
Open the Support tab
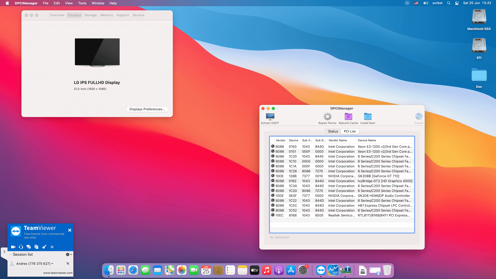[123, 15]
